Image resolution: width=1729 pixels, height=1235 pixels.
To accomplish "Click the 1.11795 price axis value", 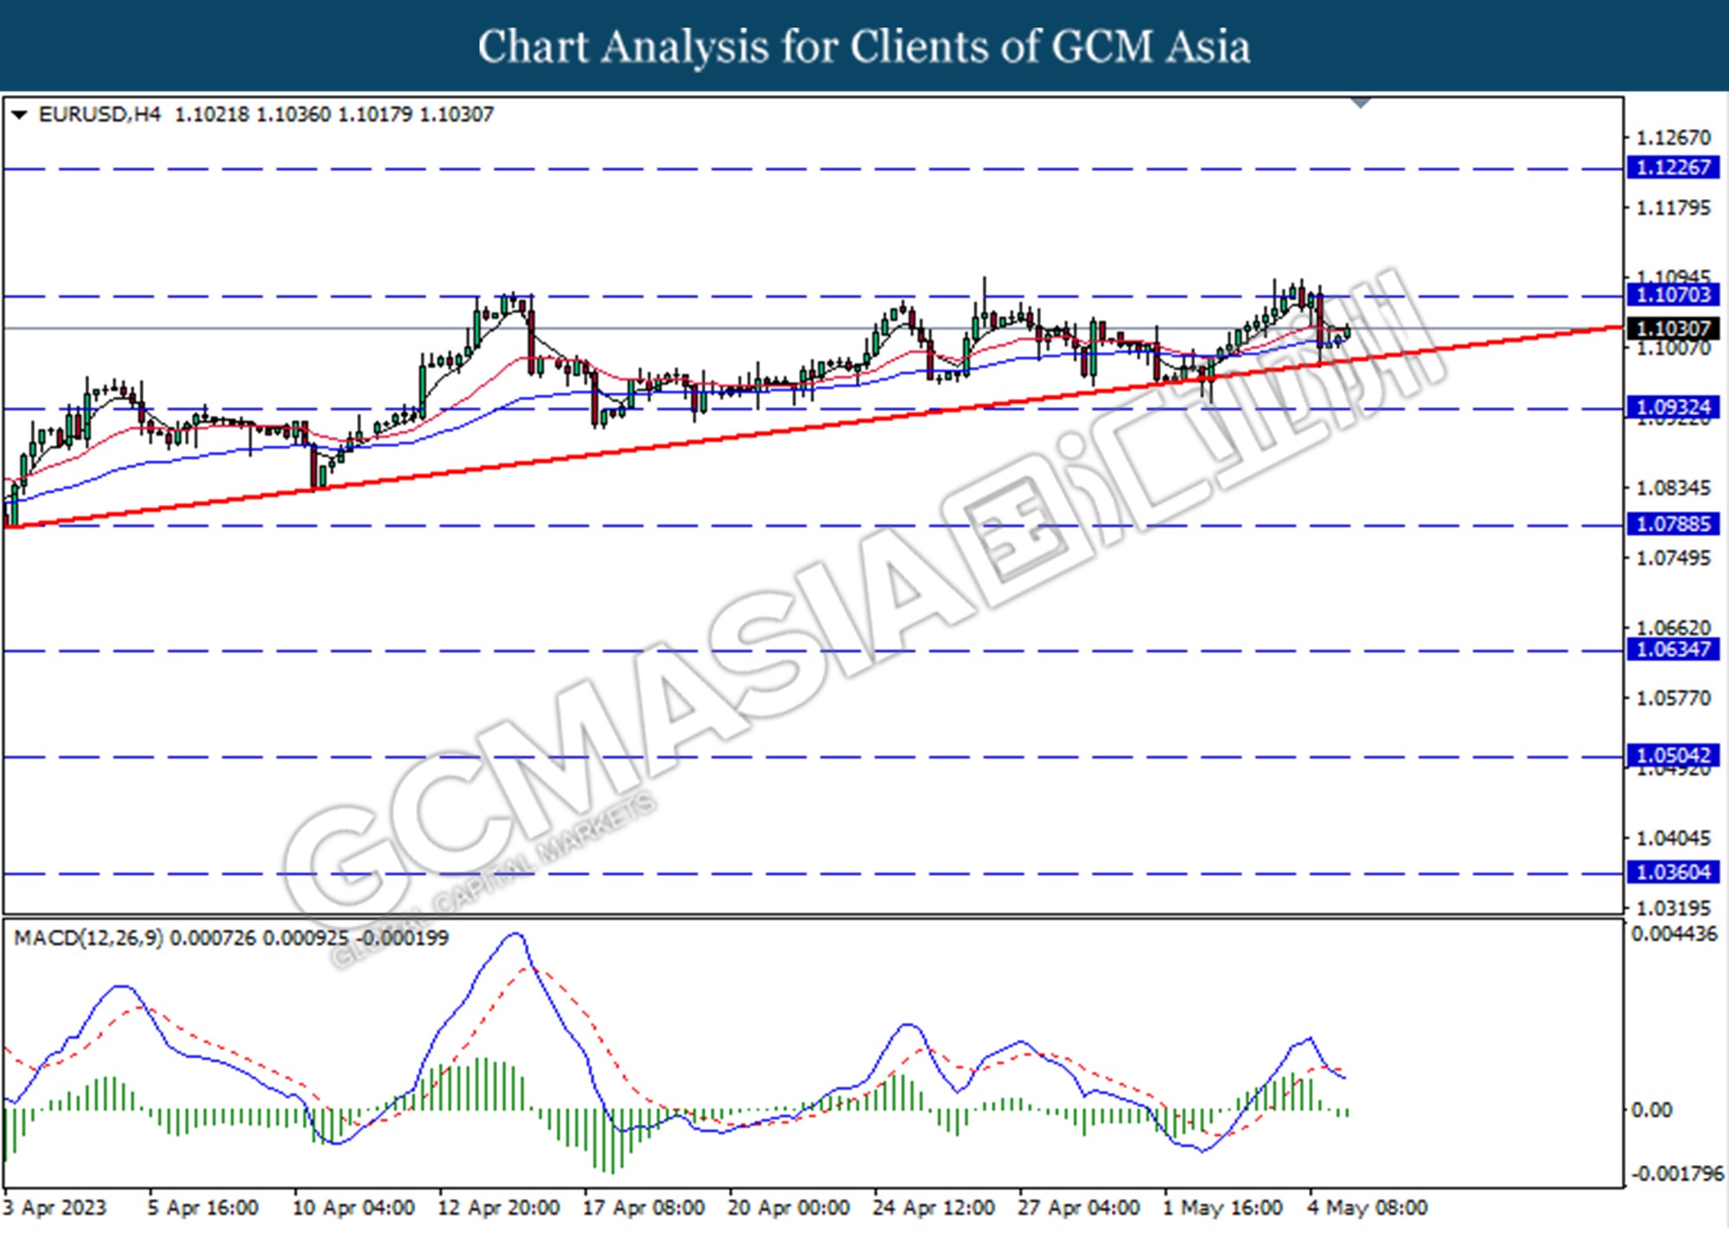I will point(1673,208).
